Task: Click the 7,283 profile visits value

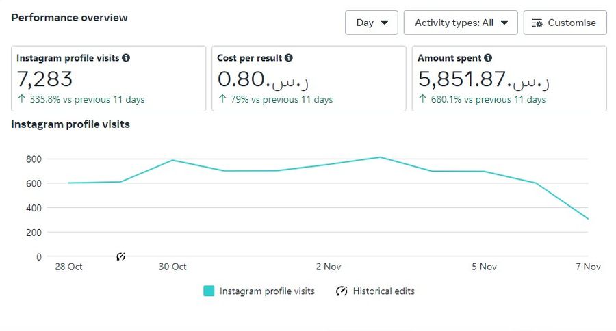Action: tap(44, 79)
